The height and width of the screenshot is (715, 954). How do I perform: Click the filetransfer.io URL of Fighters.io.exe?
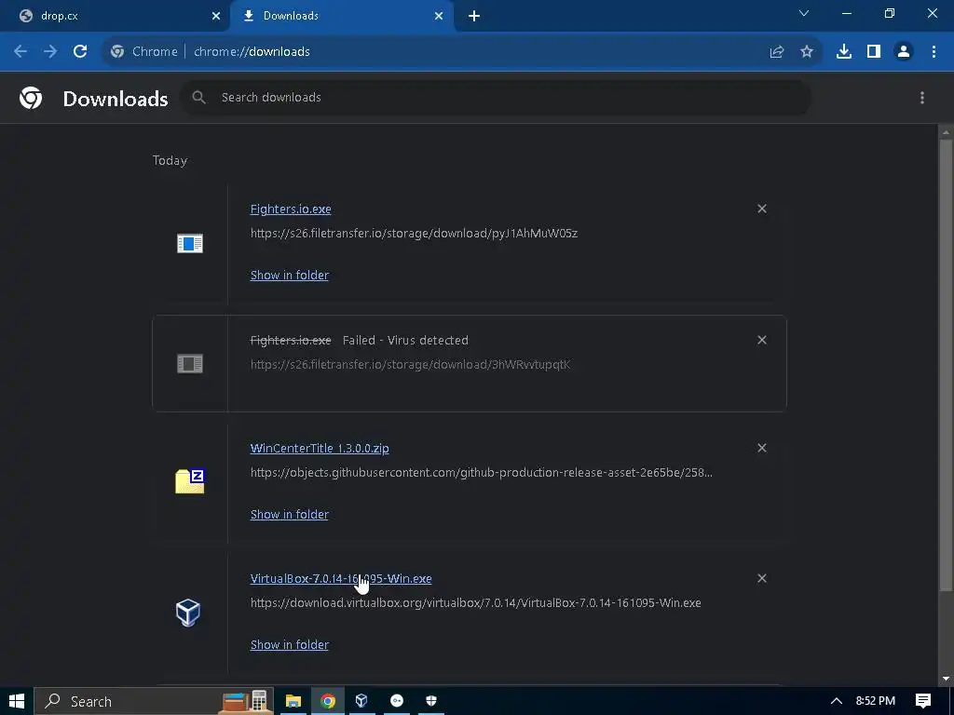(414, 234)
